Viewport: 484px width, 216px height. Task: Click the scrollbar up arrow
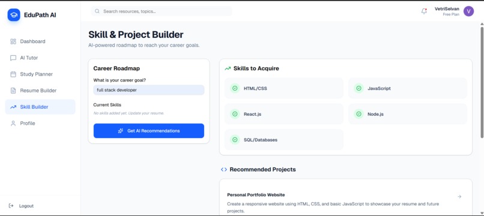(x=482, y=24)
